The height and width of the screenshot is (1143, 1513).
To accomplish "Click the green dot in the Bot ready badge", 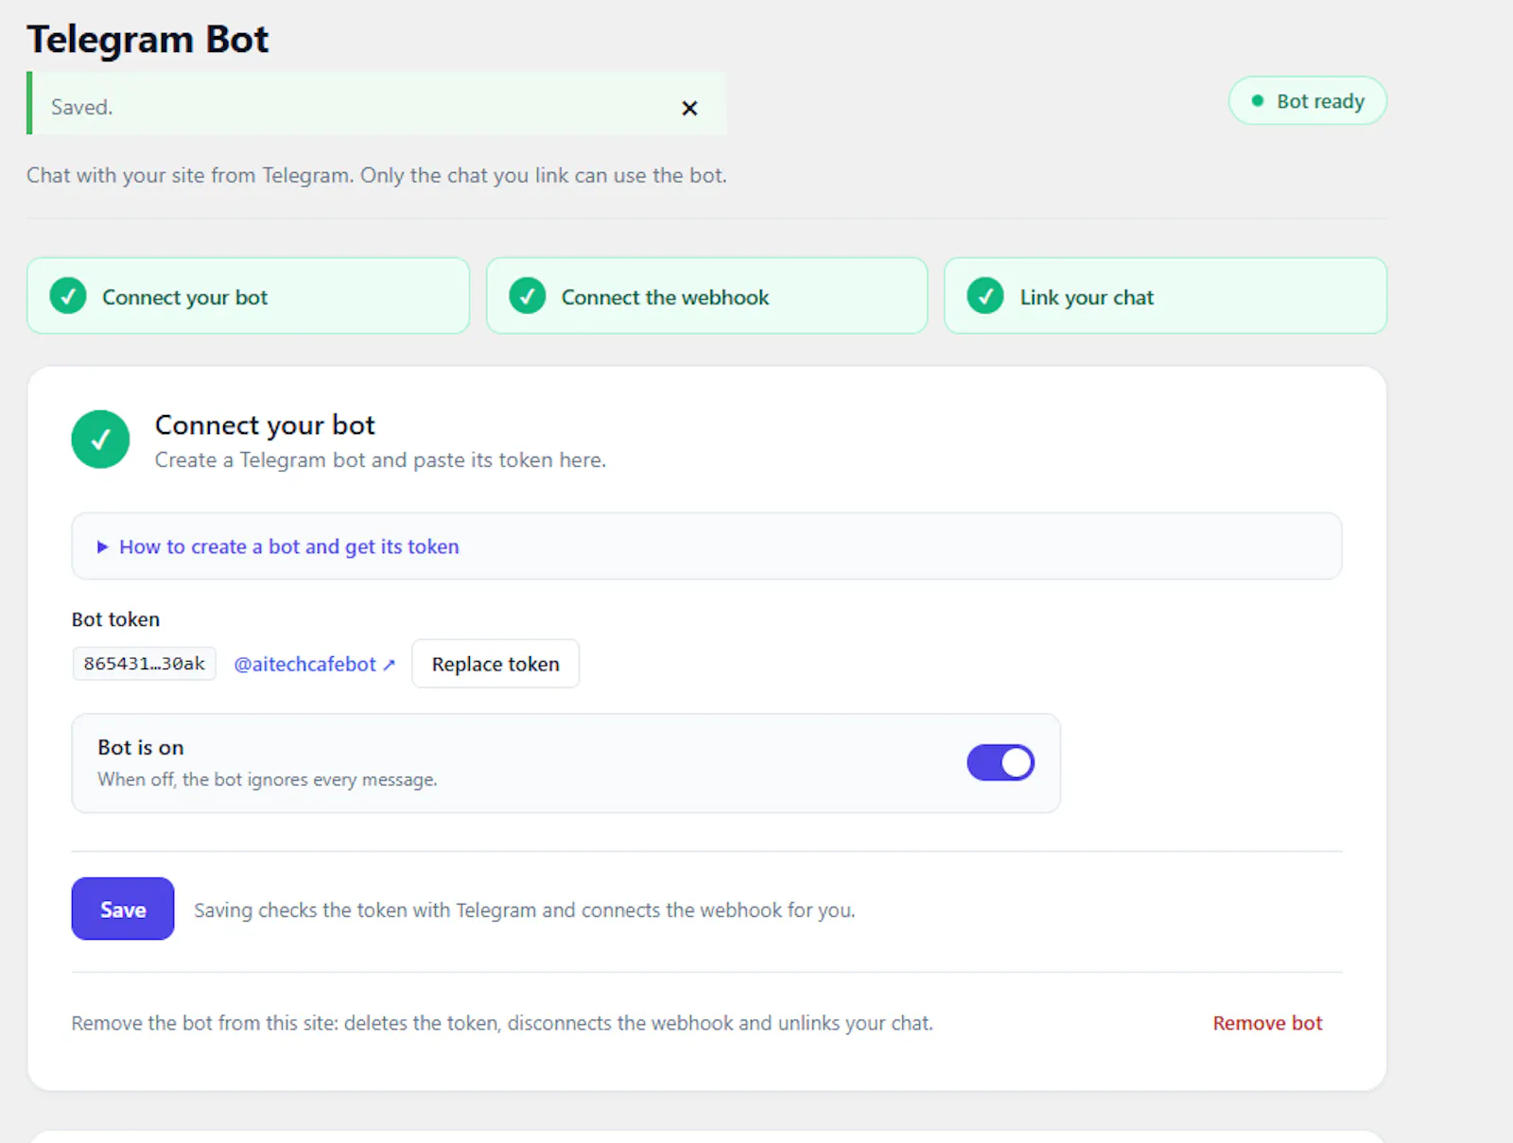I will [x=1258, y=101].
